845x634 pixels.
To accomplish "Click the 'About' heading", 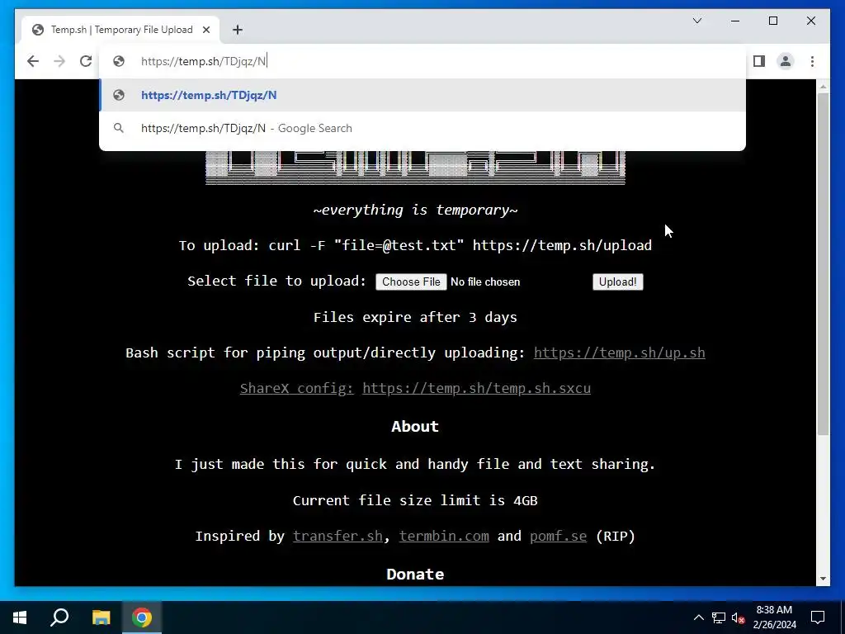I will [415, 427].
